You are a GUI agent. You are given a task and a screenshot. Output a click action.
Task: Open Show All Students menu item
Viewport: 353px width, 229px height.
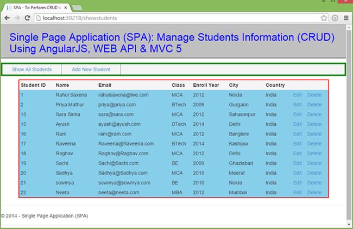coord(31,69)
